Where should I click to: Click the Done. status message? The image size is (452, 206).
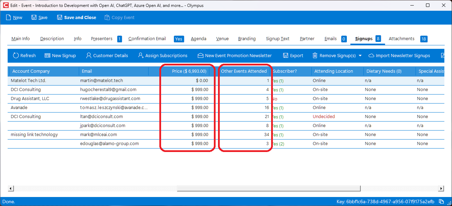[x=9, y=201]
